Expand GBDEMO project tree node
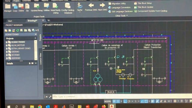This screenshot has width=192, height=108. [x=7, y=52]
